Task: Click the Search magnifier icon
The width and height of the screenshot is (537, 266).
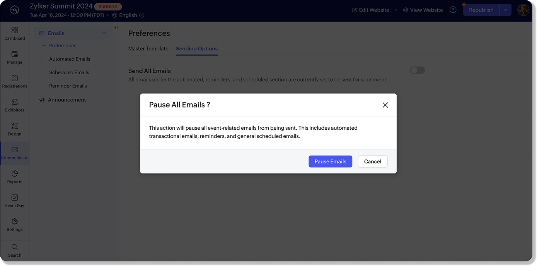Action: click(x=15, y=247)
